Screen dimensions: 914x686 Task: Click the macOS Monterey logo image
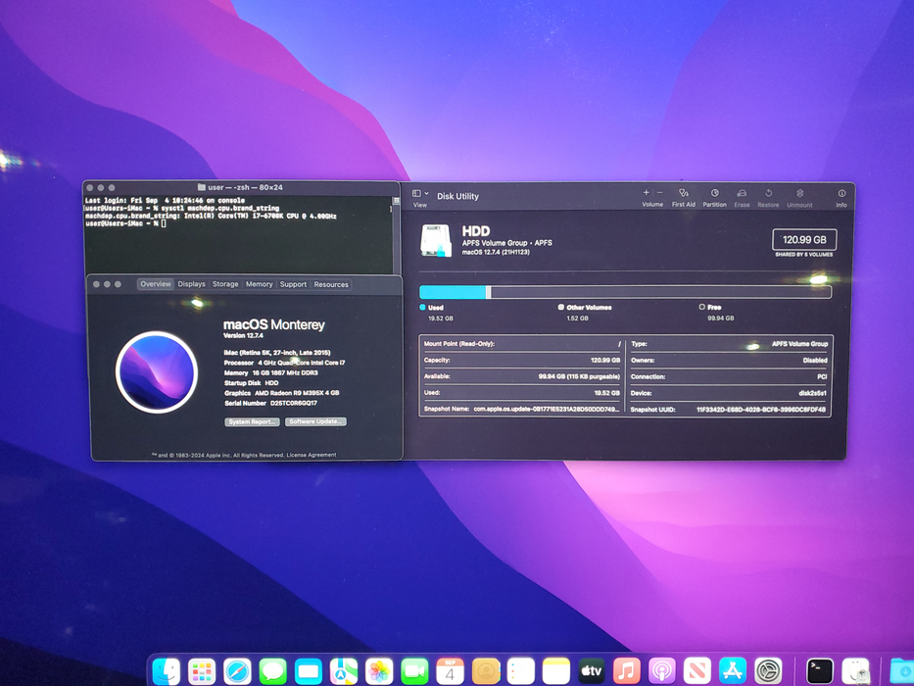[156, 372]
